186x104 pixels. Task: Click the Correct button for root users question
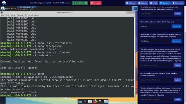(x=176, y=26)
